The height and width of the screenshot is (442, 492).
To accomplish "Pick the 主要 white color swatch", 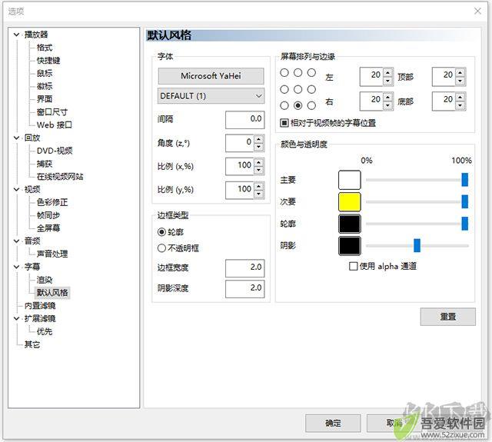I will [350, 180].
